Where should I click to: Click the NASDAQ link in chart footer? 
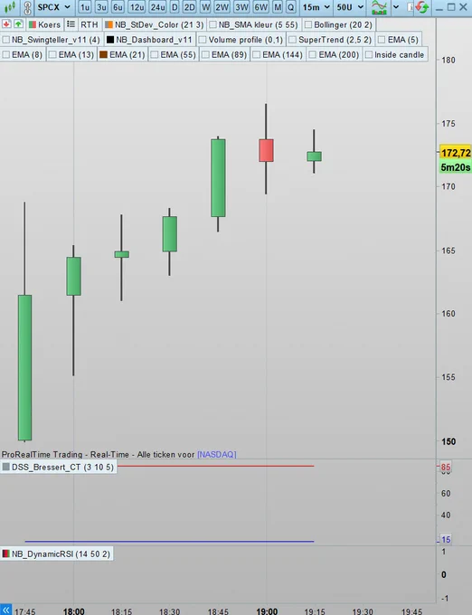[x=217, y=454]
